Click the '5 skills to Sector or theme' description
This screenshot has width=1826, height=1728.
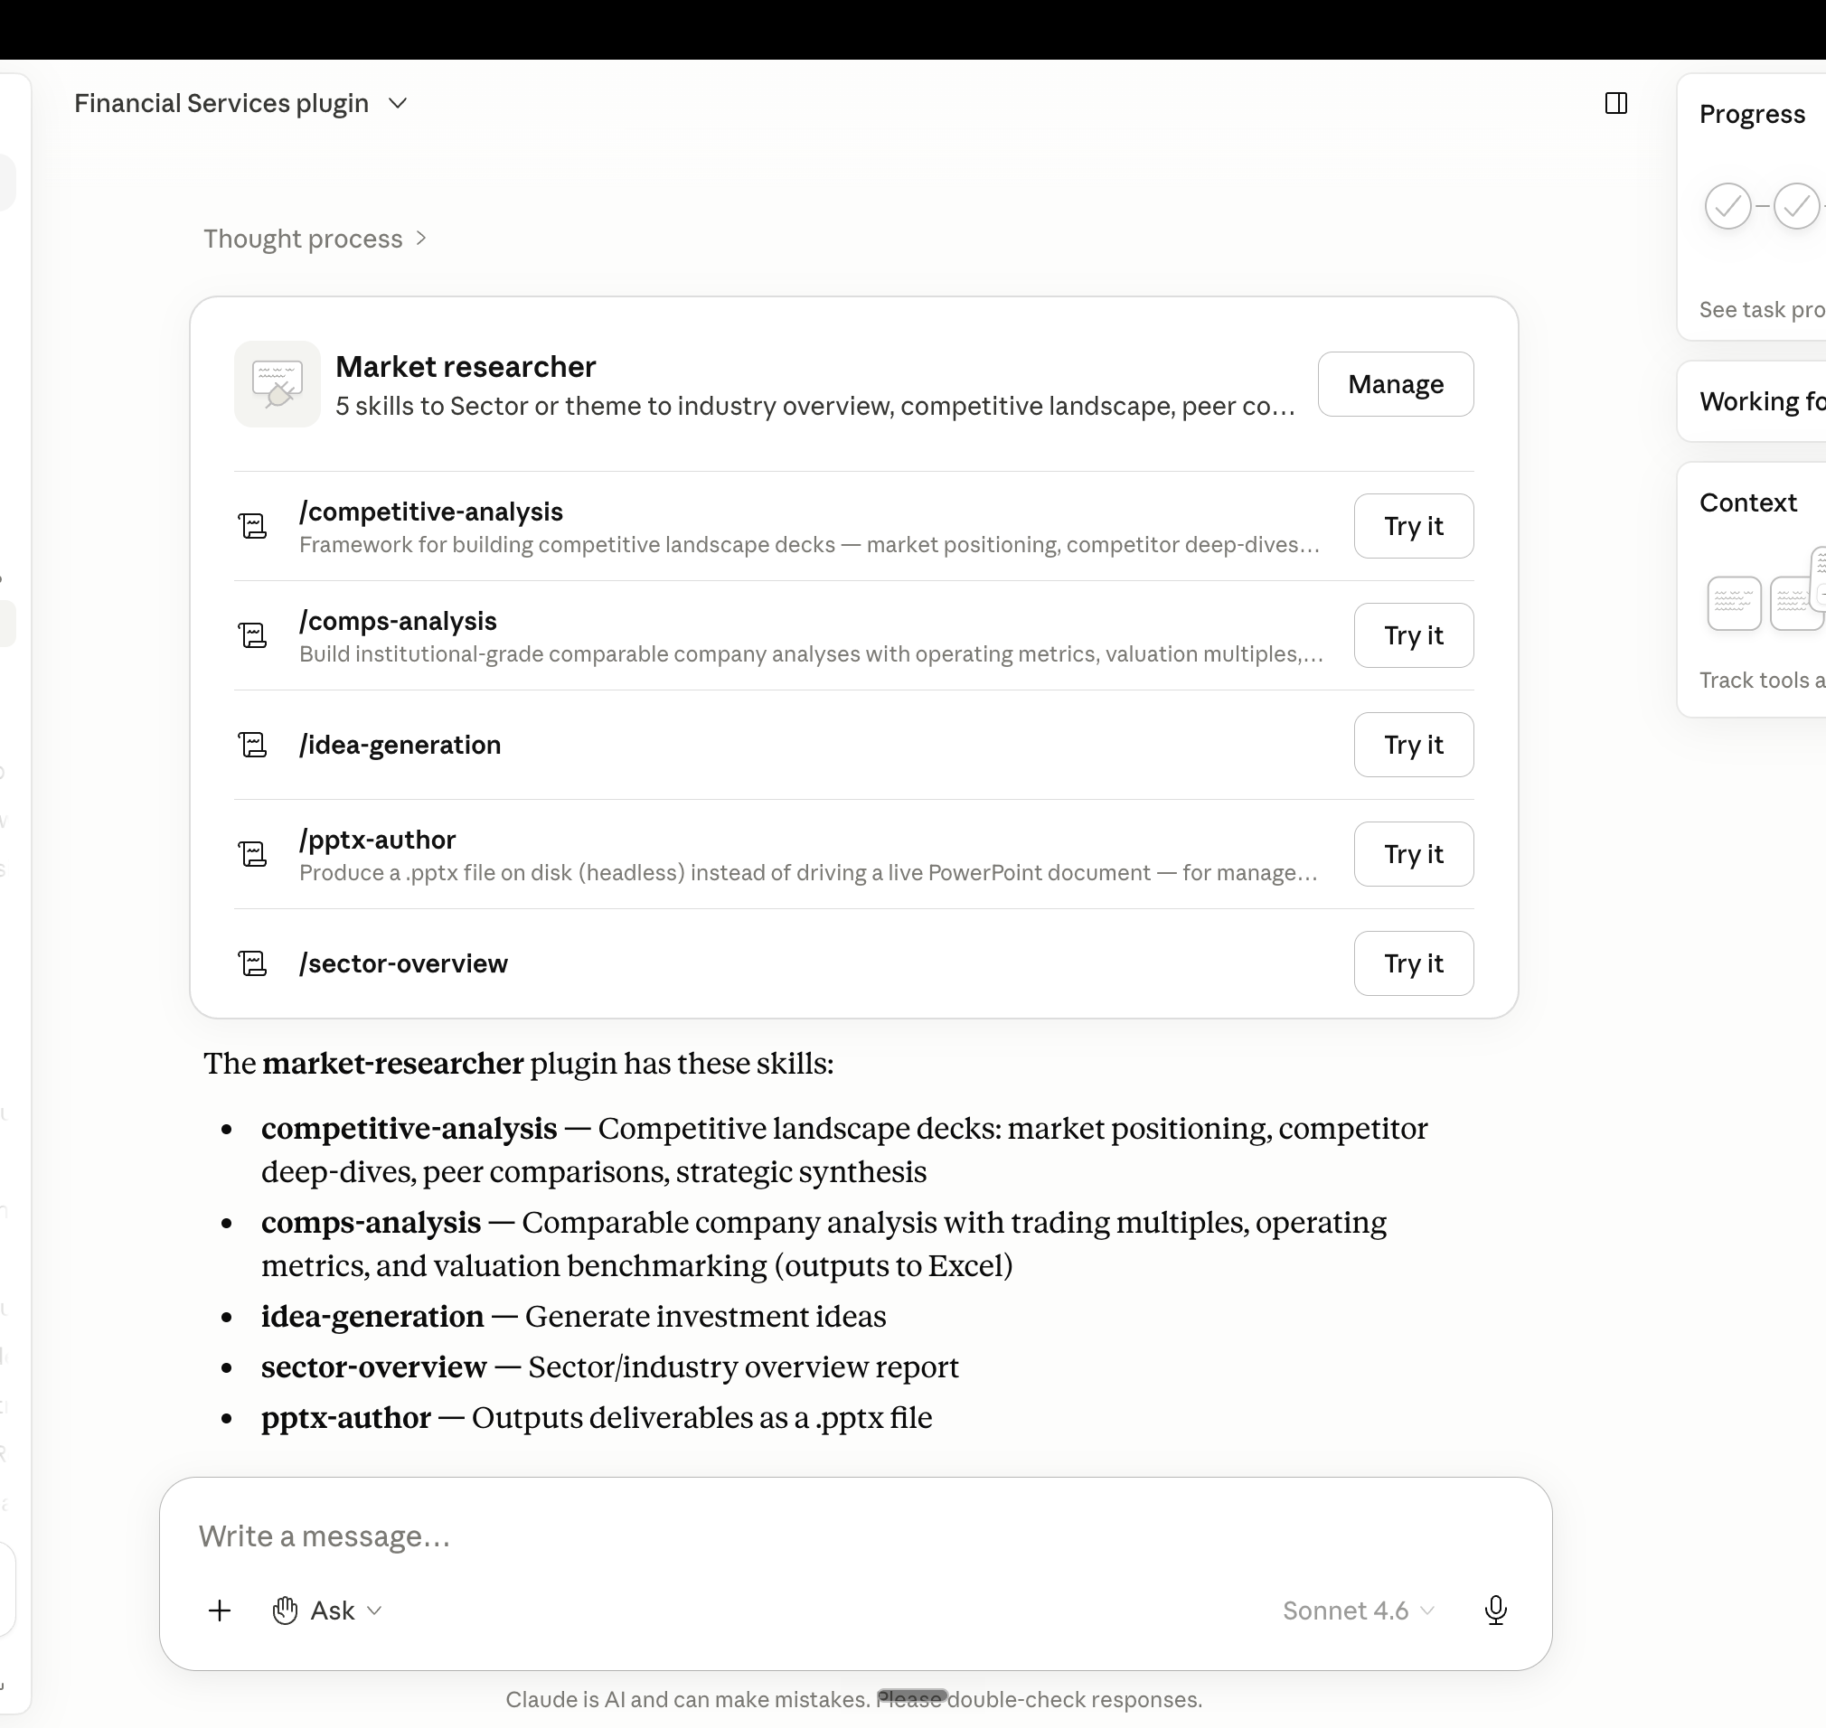point(815,406)
